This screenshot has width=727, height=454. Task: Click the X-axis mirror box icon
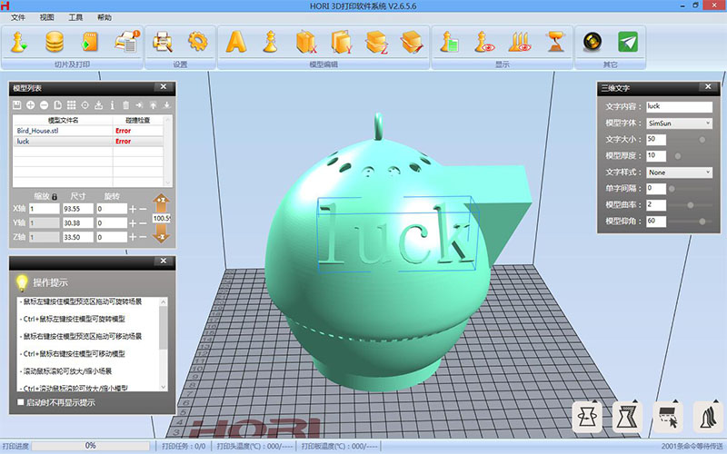(x=306, y=42)
